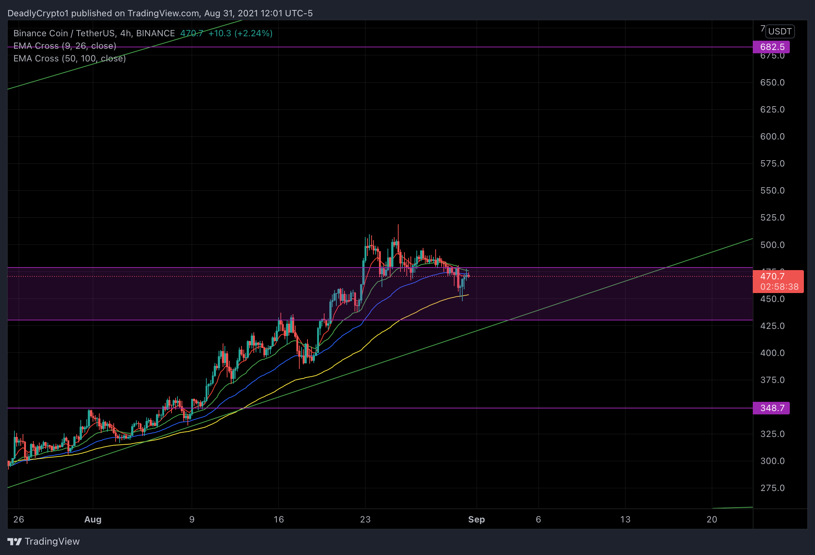Click the 600.0 level on price scale
815x555 pixels.
pos(772,137)
